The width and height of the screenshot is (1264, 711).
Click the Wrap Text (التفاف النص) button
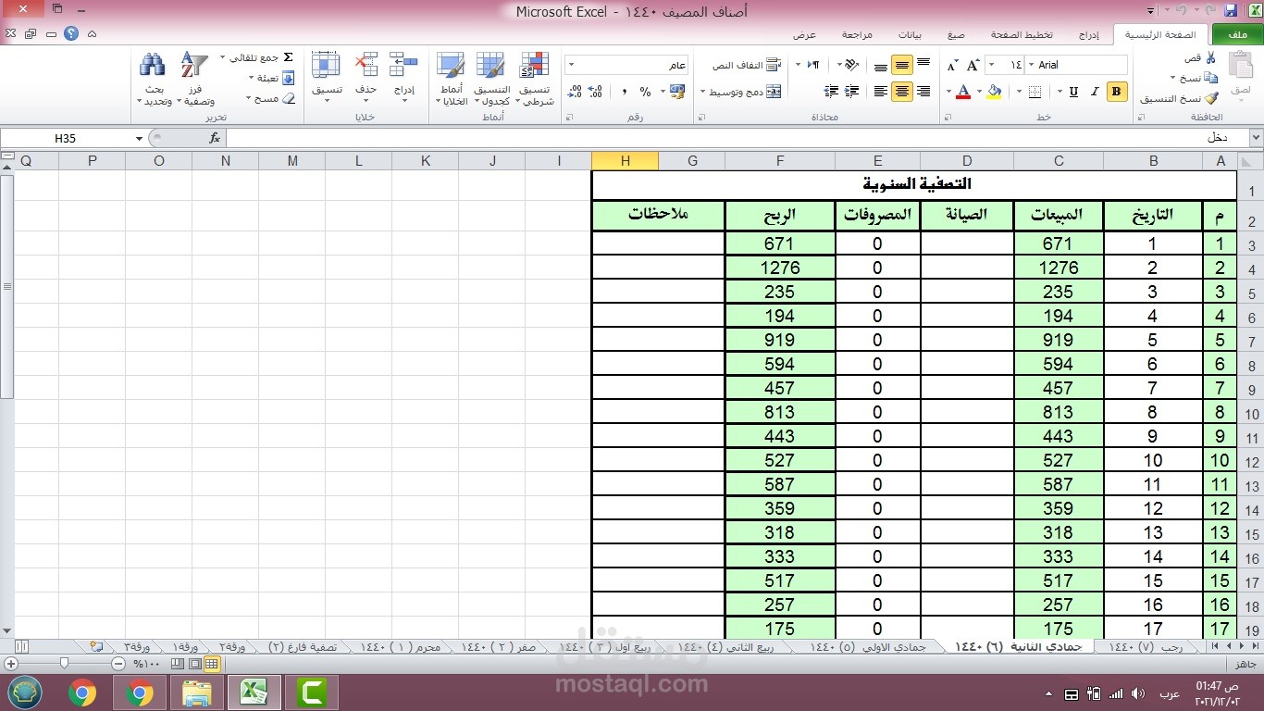click(x=747, y=65)
